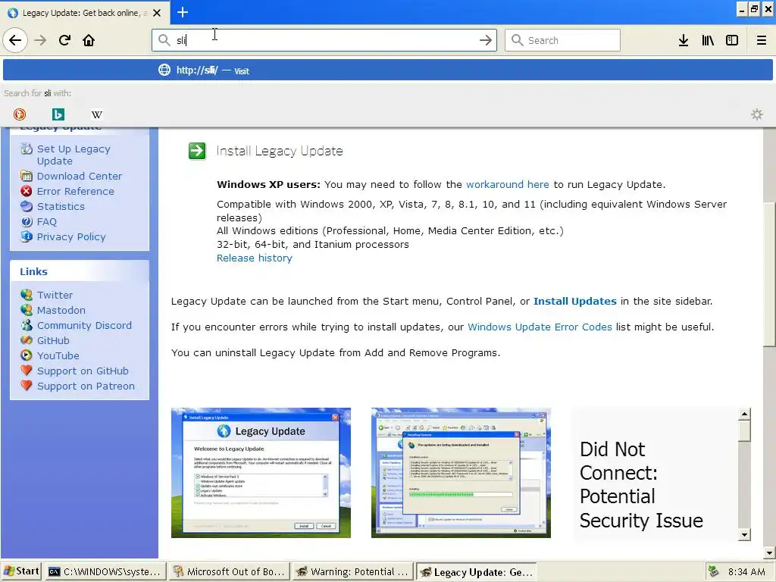776x582 pixels.
Task: Open the hamburger application menu
Action: [x=761, y=40]
